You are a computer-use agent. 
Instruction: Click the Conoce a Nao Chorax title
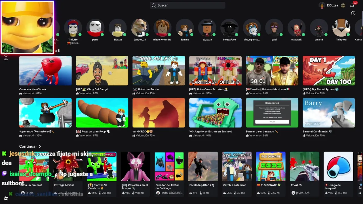click(x=33, y=89)
